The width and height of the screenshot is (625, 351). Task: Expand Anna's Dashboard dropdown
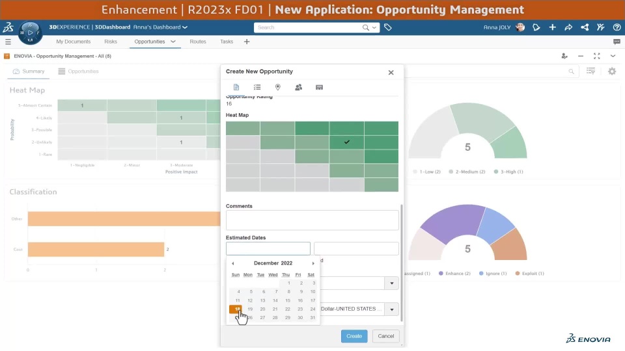coord(184,27)
